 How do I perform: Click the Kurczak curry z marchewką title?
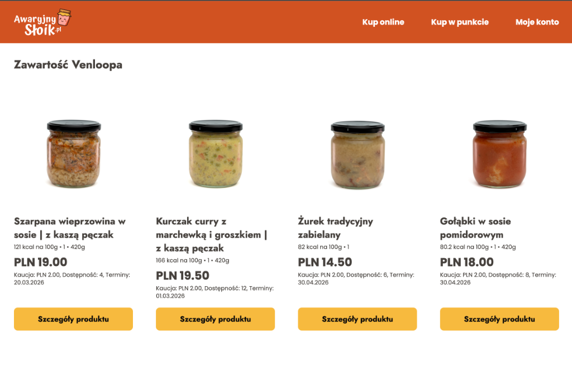(x=211, y=235)
